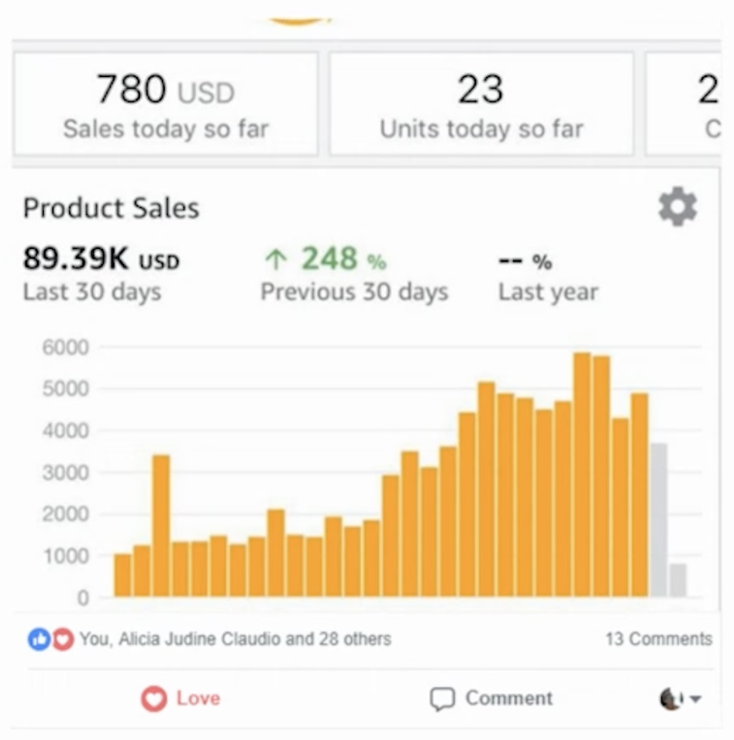Click the tallest orange sales bar

tap(582, 474)
